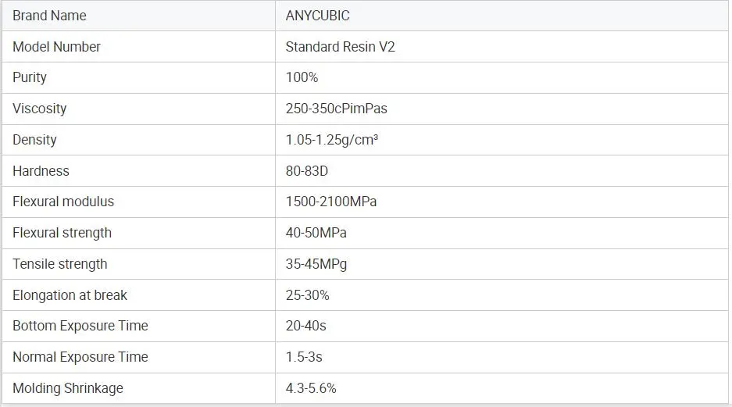Select the 80-83D hardness value

(x=307, y=171)
